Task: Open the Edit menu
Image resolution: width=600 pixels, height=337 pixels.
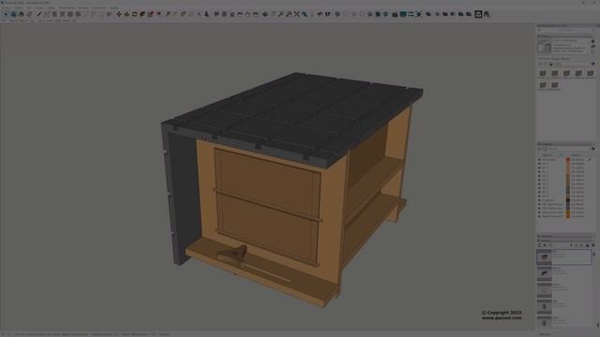Action: pos(19,7)
